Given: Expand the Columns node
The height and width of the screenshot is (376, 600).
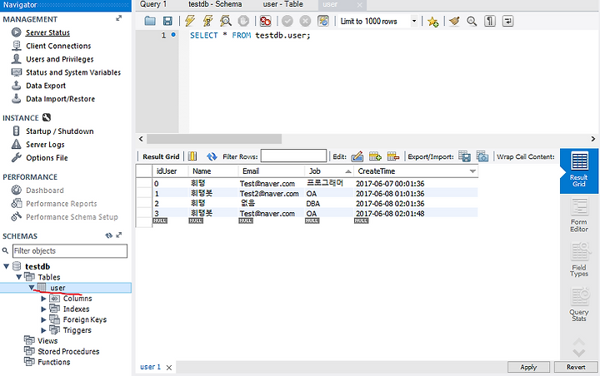Looking at the screenshot, I should (43, 299).
